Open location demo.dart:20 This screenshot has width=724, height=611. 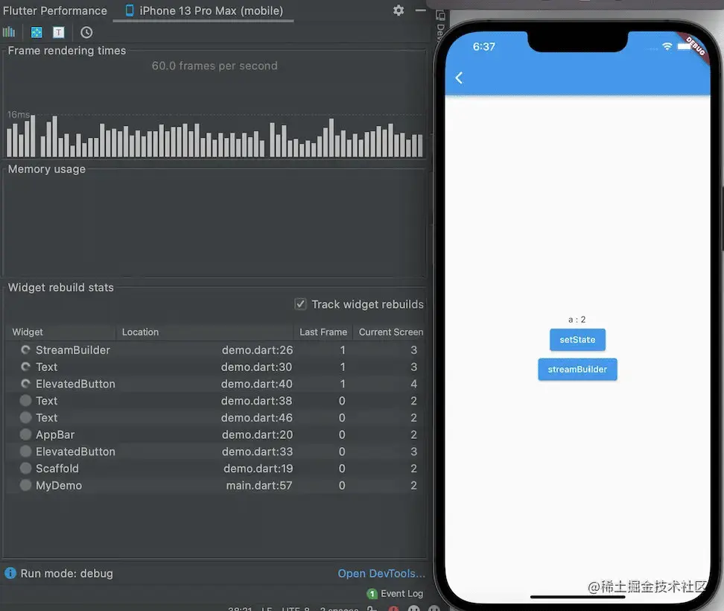(257, 434)
